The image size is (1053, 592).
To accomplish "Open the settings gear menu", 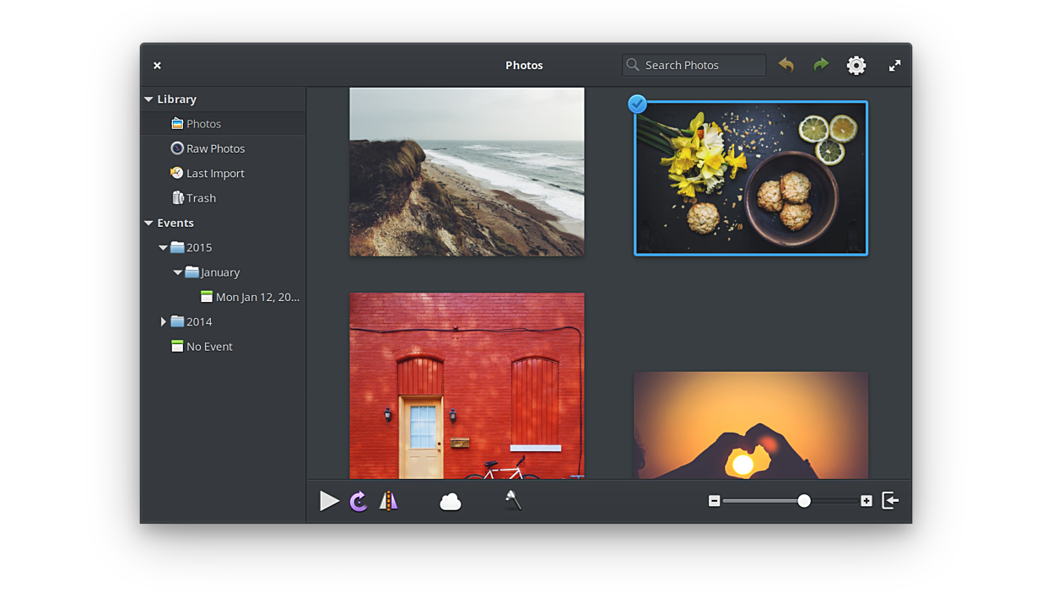I will pyautogui.click(x=856, y=65).
